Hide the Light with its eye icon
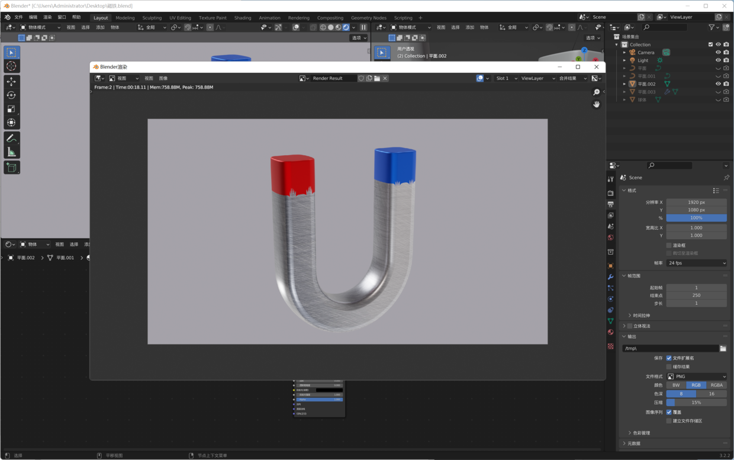 click(x=718, y=60)
